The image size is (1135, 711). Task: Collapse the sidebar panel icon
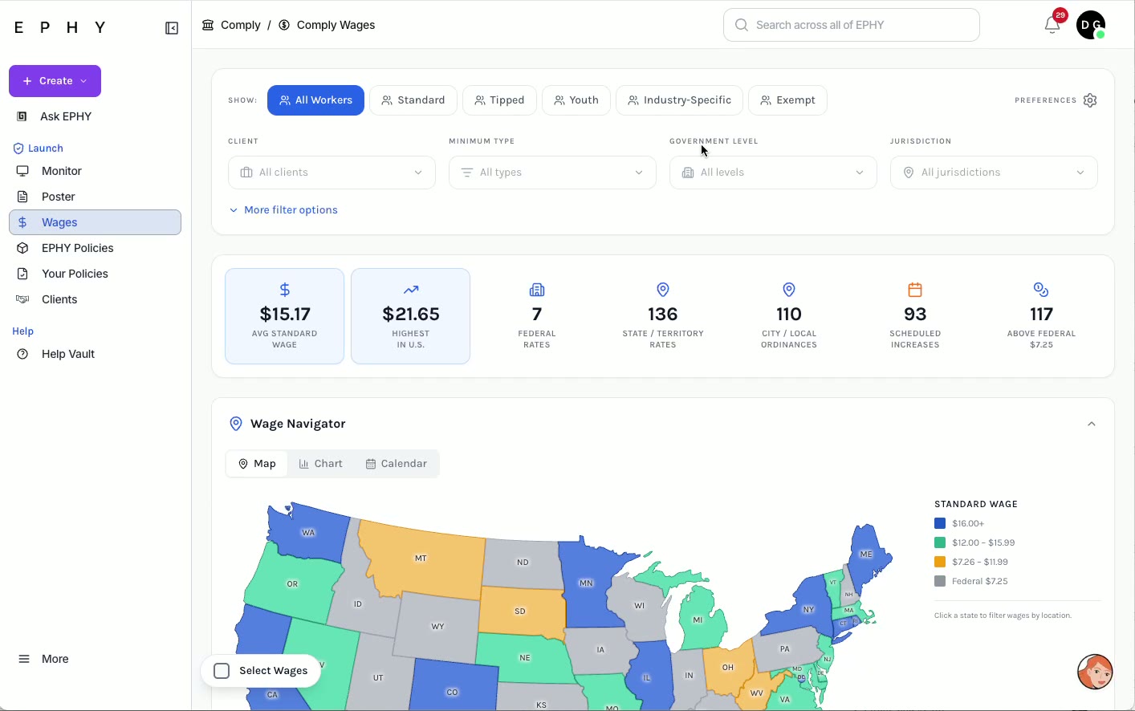pos(172,28)
